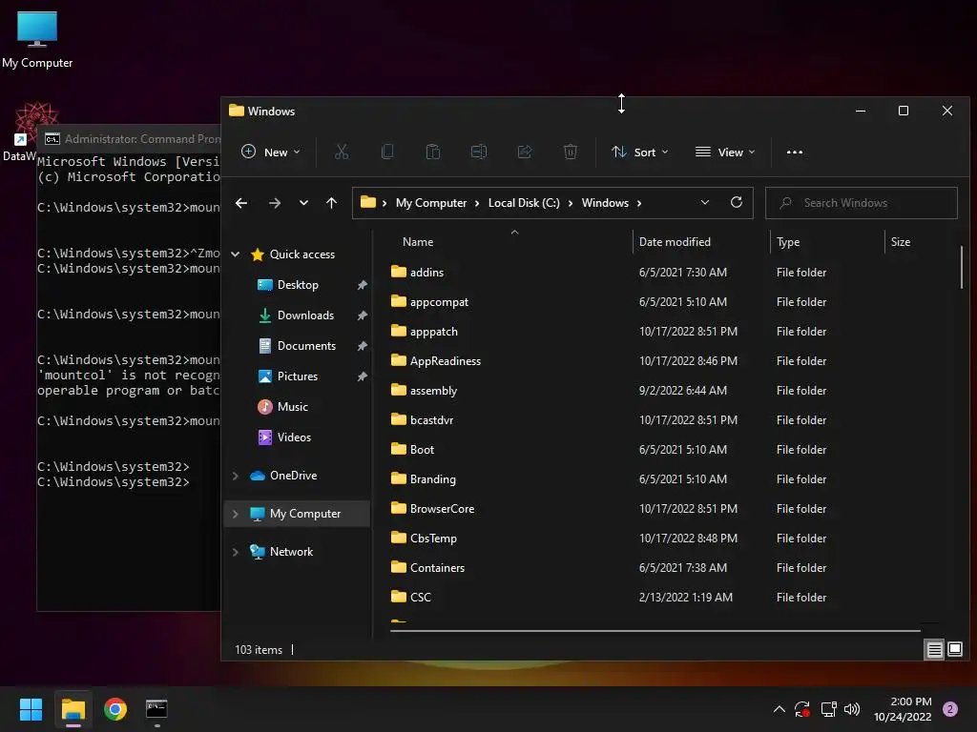Sort by the Type column header
This screenshot has height=732, width=977.
point(827,241)
